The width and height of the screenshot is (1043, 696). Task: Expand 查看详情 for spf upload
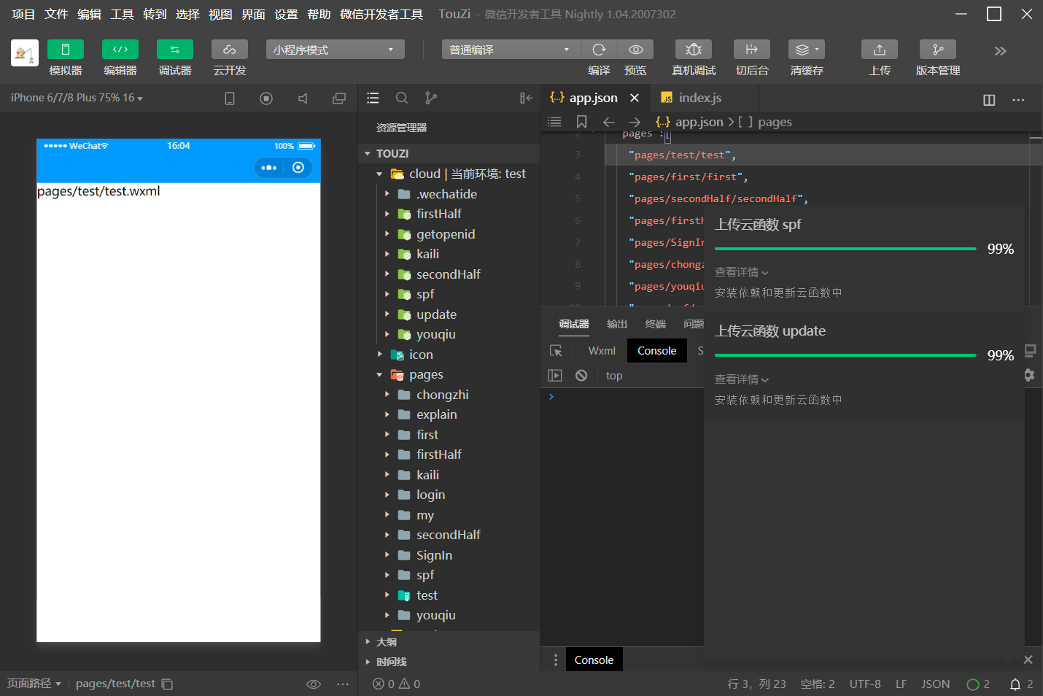click(x=742, y=272)
